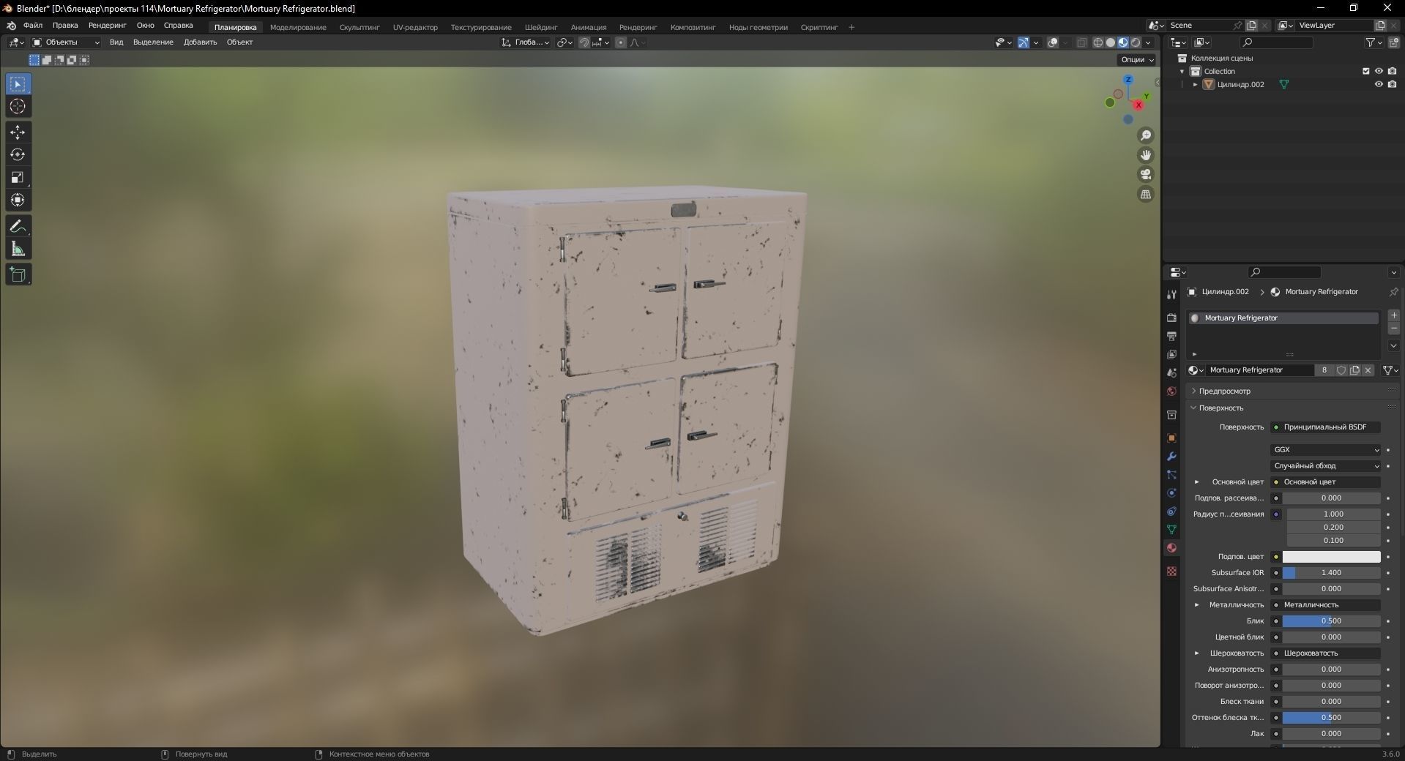Open the GGX distribution dropdown
This screenshot has height=761, width=1405.
click(1326, 450)
